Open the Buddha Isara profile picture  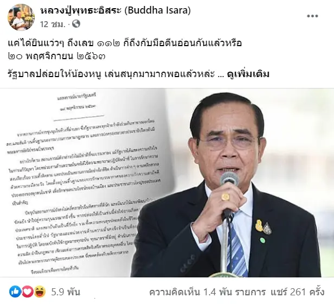click(21, 17)
